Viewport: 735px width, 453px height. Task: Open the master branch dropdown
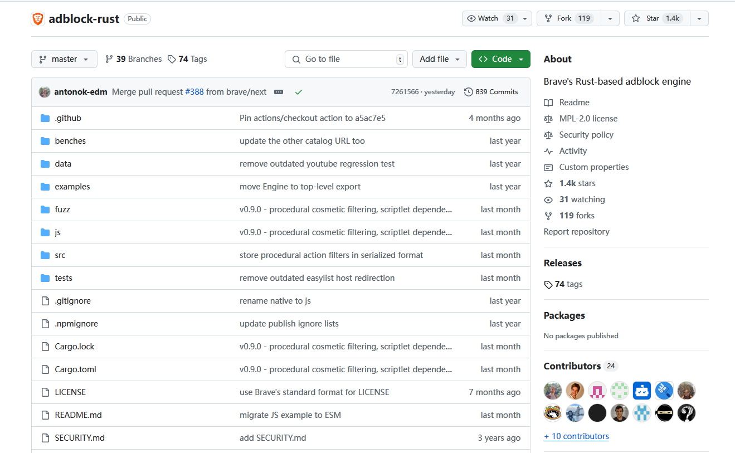[64, 59]
